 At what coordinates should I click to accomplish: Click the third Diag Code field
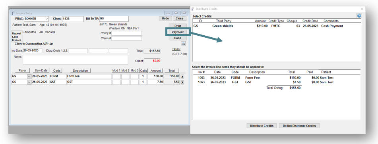pyautogui.click(x=118, y=51)
